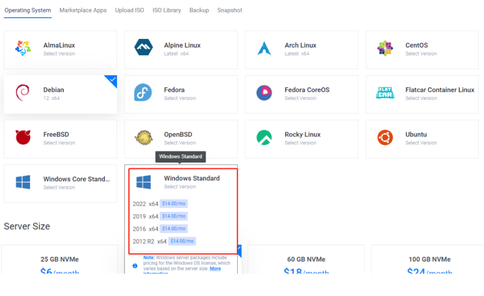Expand CentOS Select Version list
This screenshot has height=296, width=484.
(421, 53)
